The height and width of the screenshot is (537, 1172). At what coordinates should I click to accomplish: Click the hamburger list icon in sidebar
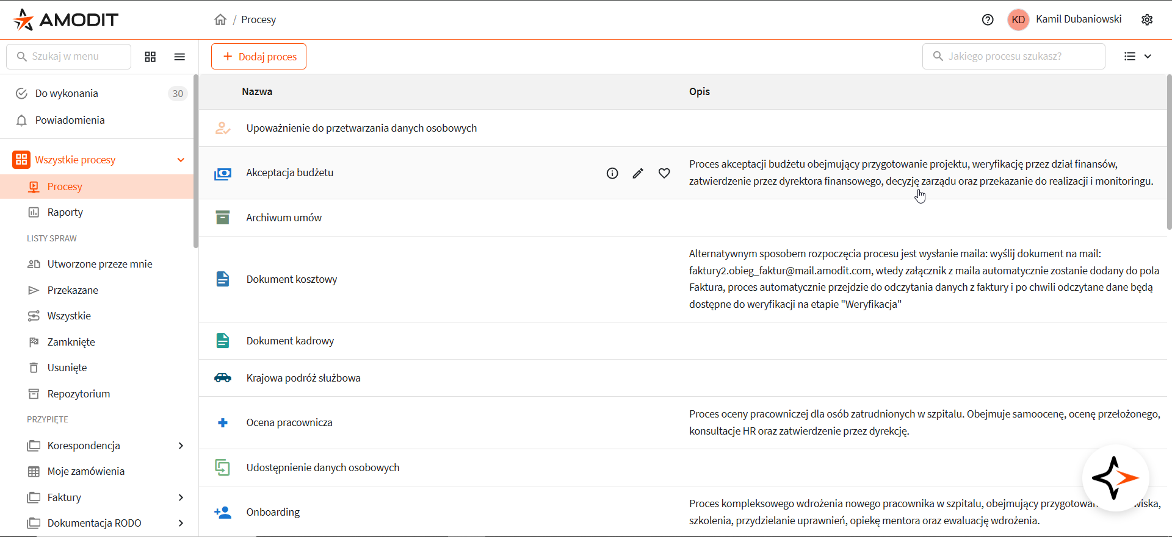click(x=179, y=57)
